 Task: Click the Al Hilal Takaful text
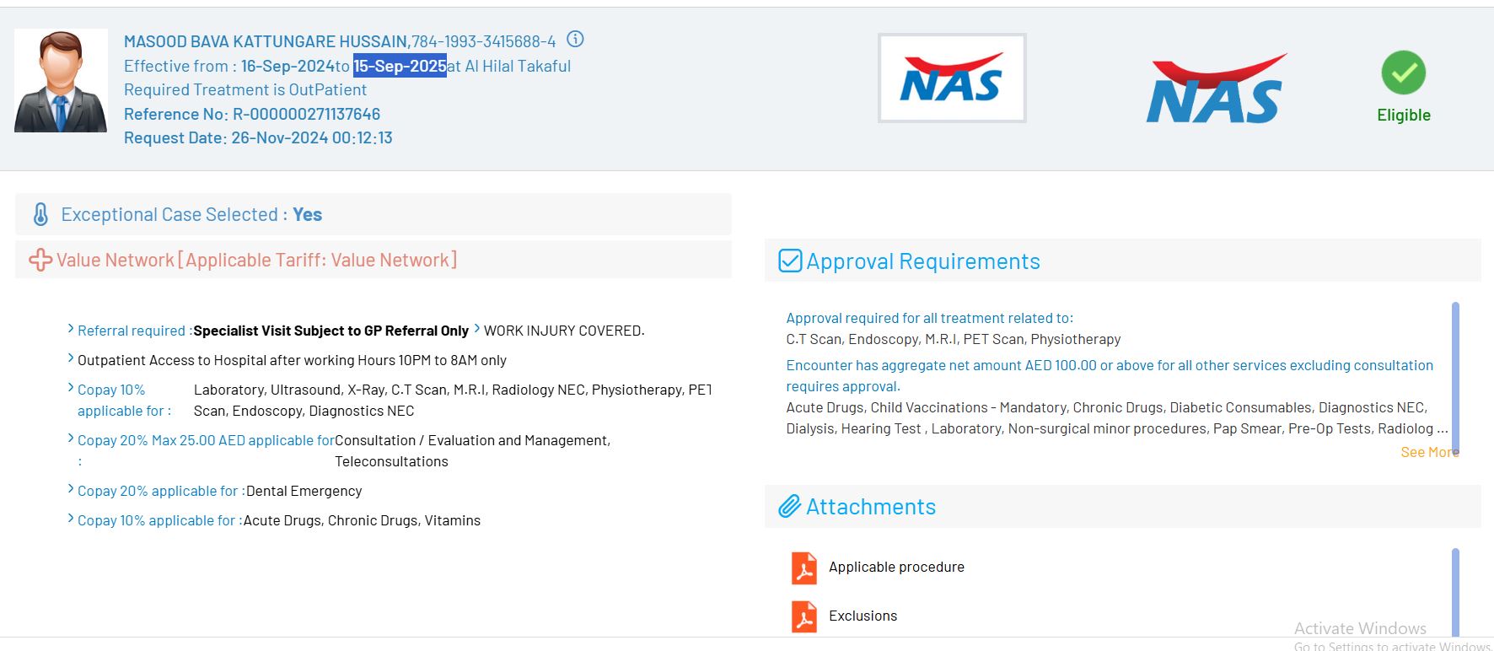coord(518,66)
